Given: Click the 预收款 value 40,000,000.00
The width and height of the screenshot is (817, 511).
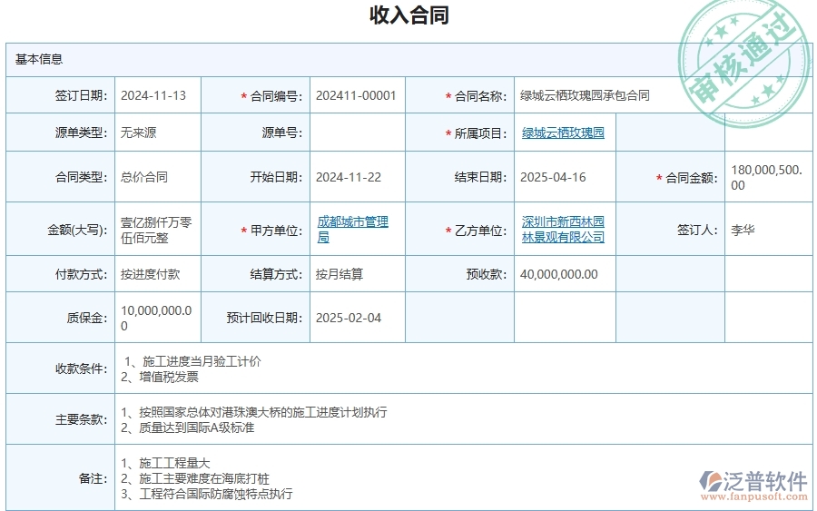Looking at the screenshot, I should 558,274.
